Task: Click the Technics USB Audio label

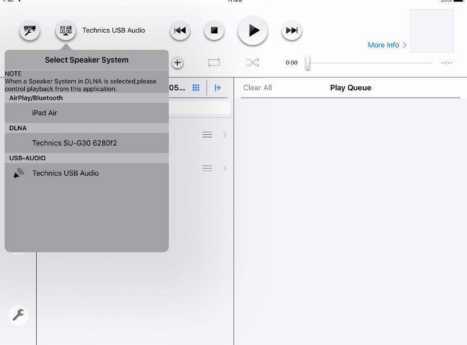Action: point(114,30)
